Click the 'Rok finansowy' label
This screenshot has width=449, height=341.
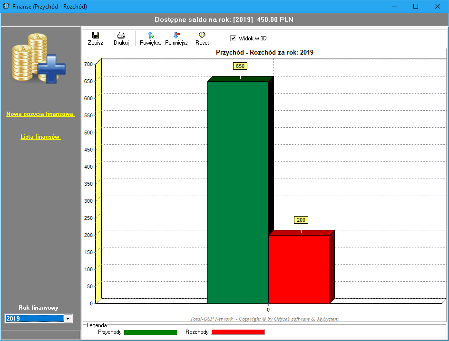click(x=39, y=308)
